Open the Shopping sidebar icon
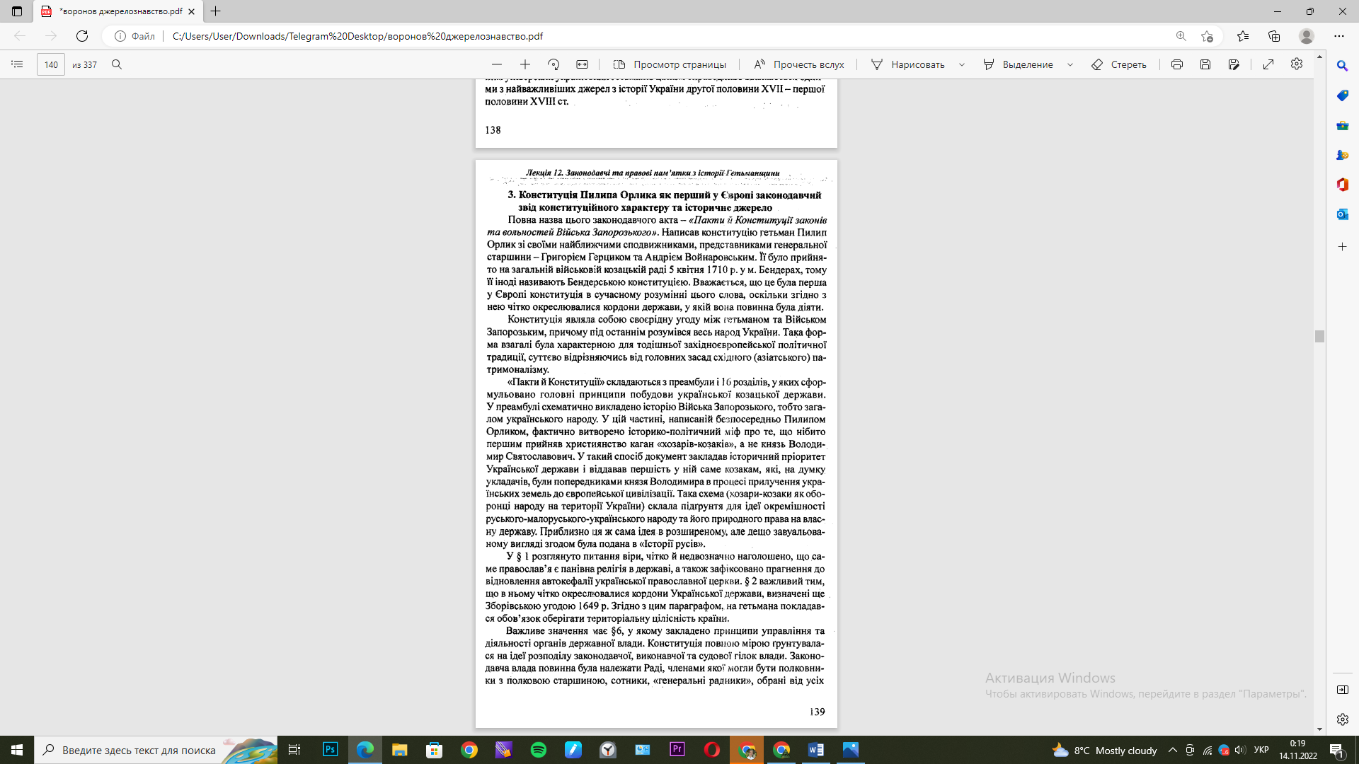Screen dimensions: 1359x764 tap(1342, 95)
